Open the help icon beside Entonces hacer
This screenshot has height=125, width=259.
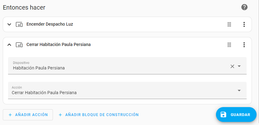[x=244, y=7]
